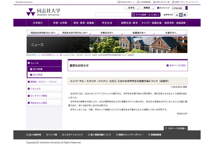Click the '13年4月9日 更新 date text
The image size is (214, 146).
[179, 87]
